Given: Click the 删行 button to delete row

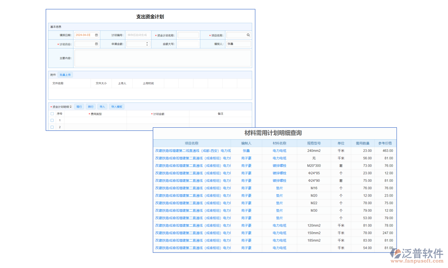Looking at the screenshot, I should (90, 107).
